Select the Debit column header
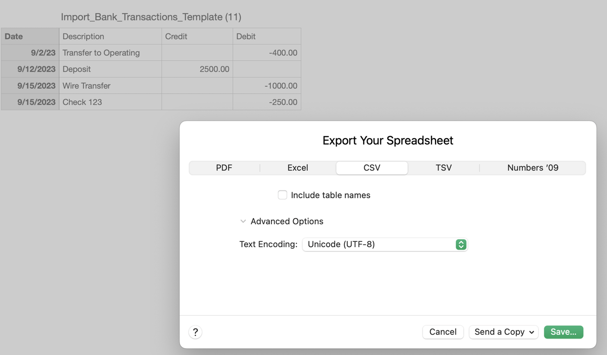 (x=266, y=36)
